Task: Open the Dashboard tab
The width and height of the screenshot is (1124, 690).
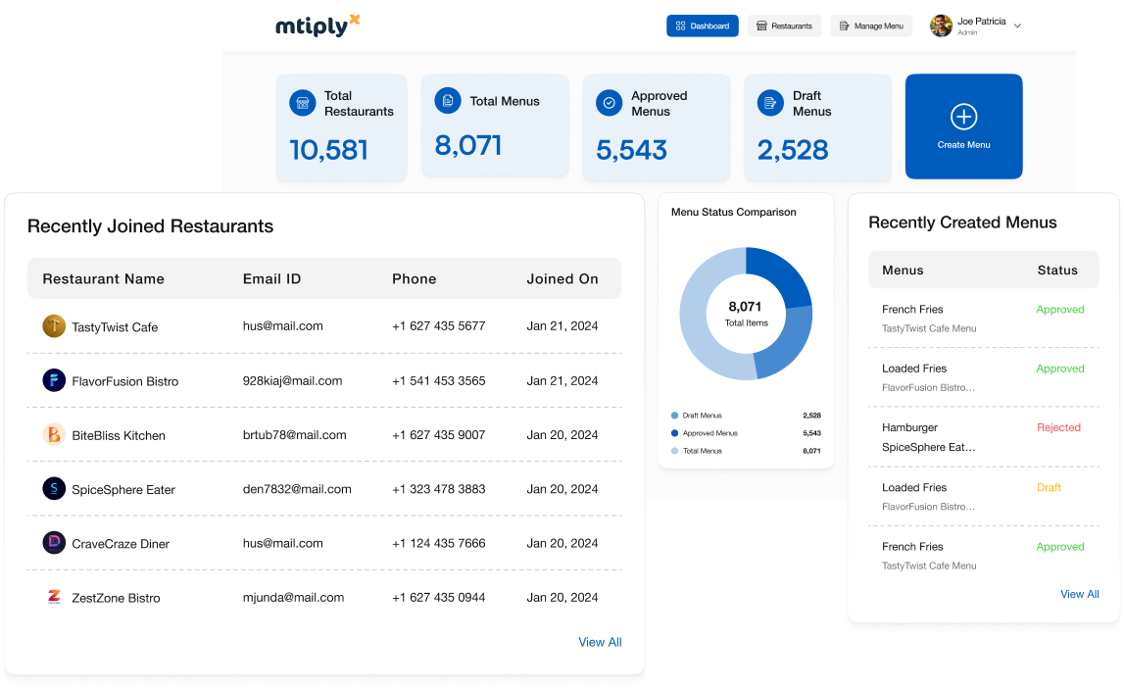Action: point(703,25)
